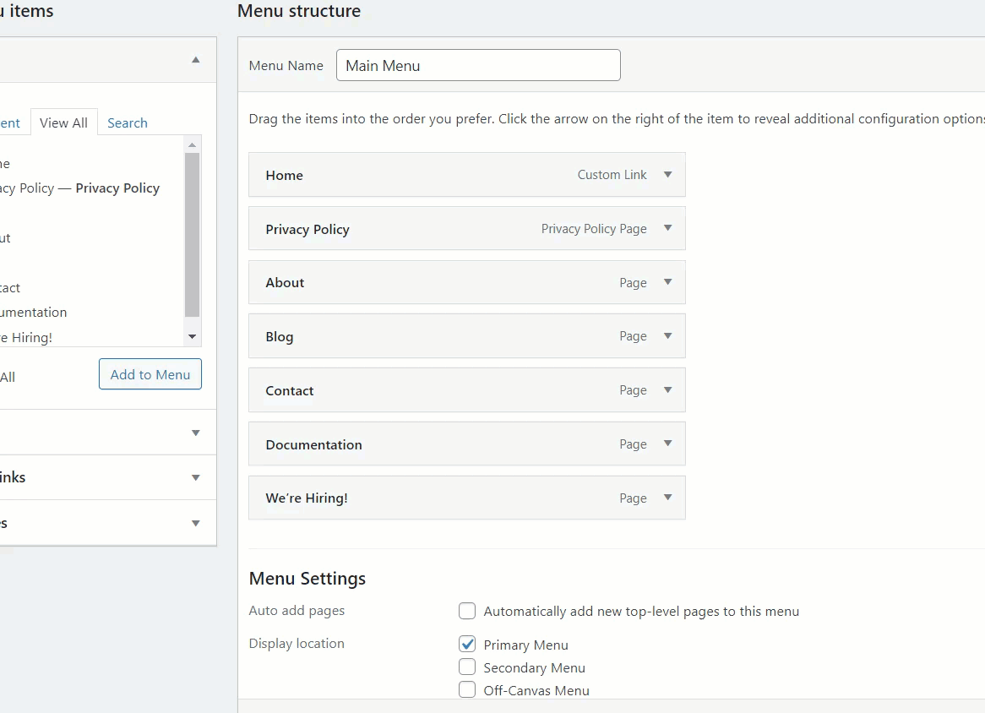Enable automatically add new top-level pages
985x713 pixels.
(x=467, y=611)
